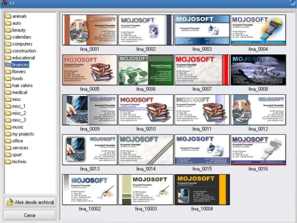This screenshot has width=297, height=223.
Task: Click the technic folder icon
Action: (8, 162)
